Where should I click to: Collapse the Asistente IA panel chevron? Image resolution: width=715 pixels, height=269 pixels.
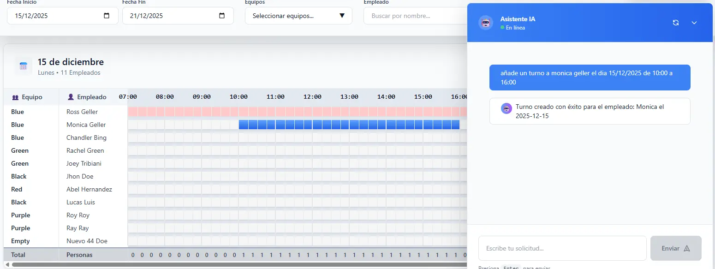694,23
